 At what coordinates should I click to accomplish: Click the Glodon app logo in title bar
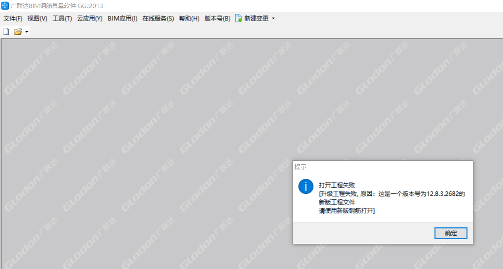click(5, 6)
